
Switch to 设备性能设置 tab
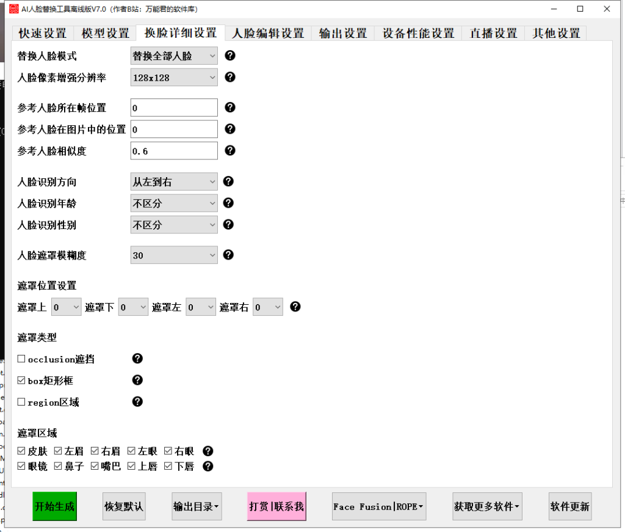(x=419, y=34)
